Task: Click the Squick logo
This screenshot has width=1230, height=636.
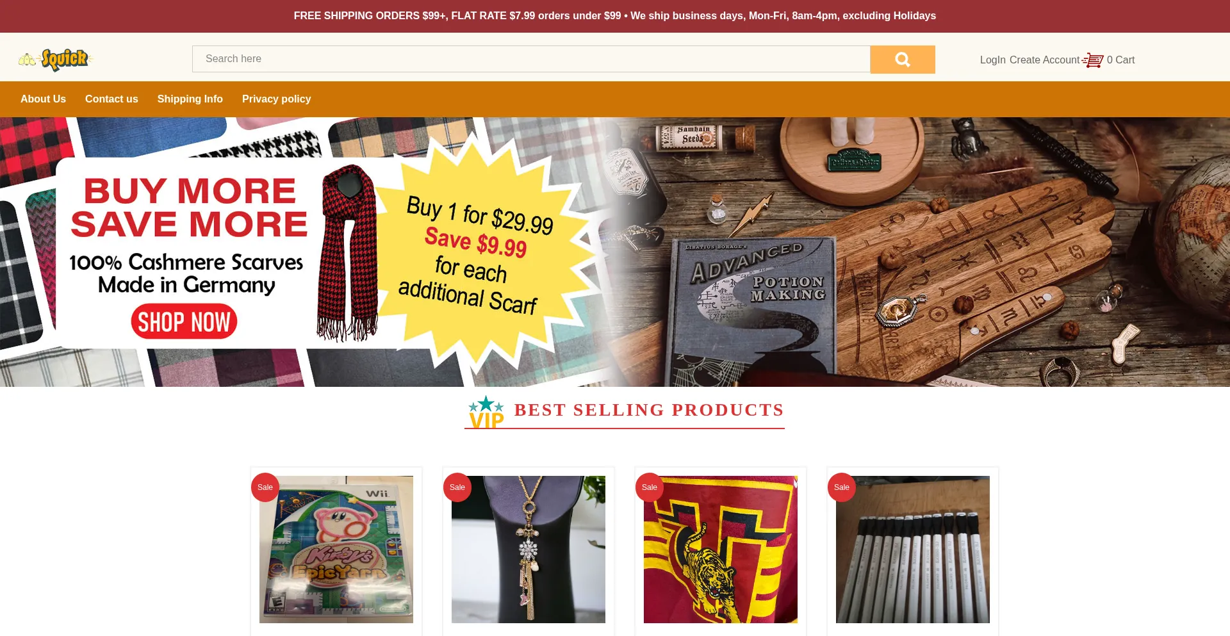Action: pyautogui.click(x=56, y=60)
